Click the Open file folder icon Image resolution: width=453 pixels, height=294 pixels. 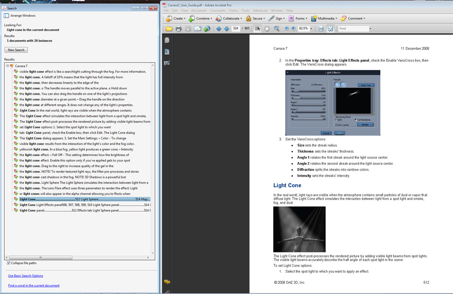(169, 29)
